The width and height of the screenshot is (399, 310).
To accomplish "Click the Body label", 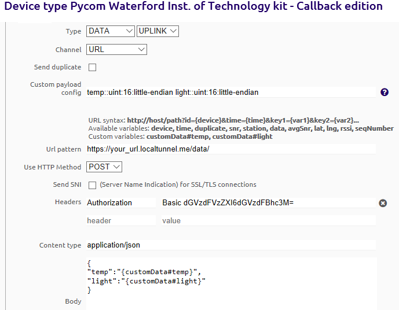I will coord(74,301).
